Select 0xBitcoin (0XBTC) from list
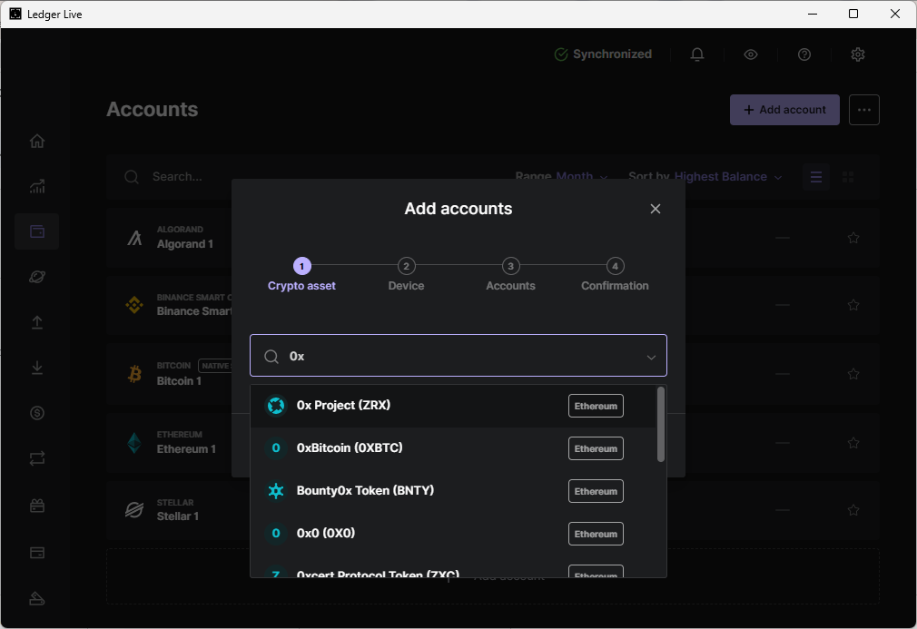917x629 pixels. tap(453, 448)
